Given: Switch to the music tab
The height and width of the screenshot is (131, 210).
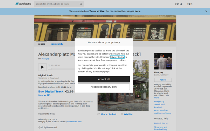Looking at the screenshot, I should pyautogui.click(x=42, y=44).
